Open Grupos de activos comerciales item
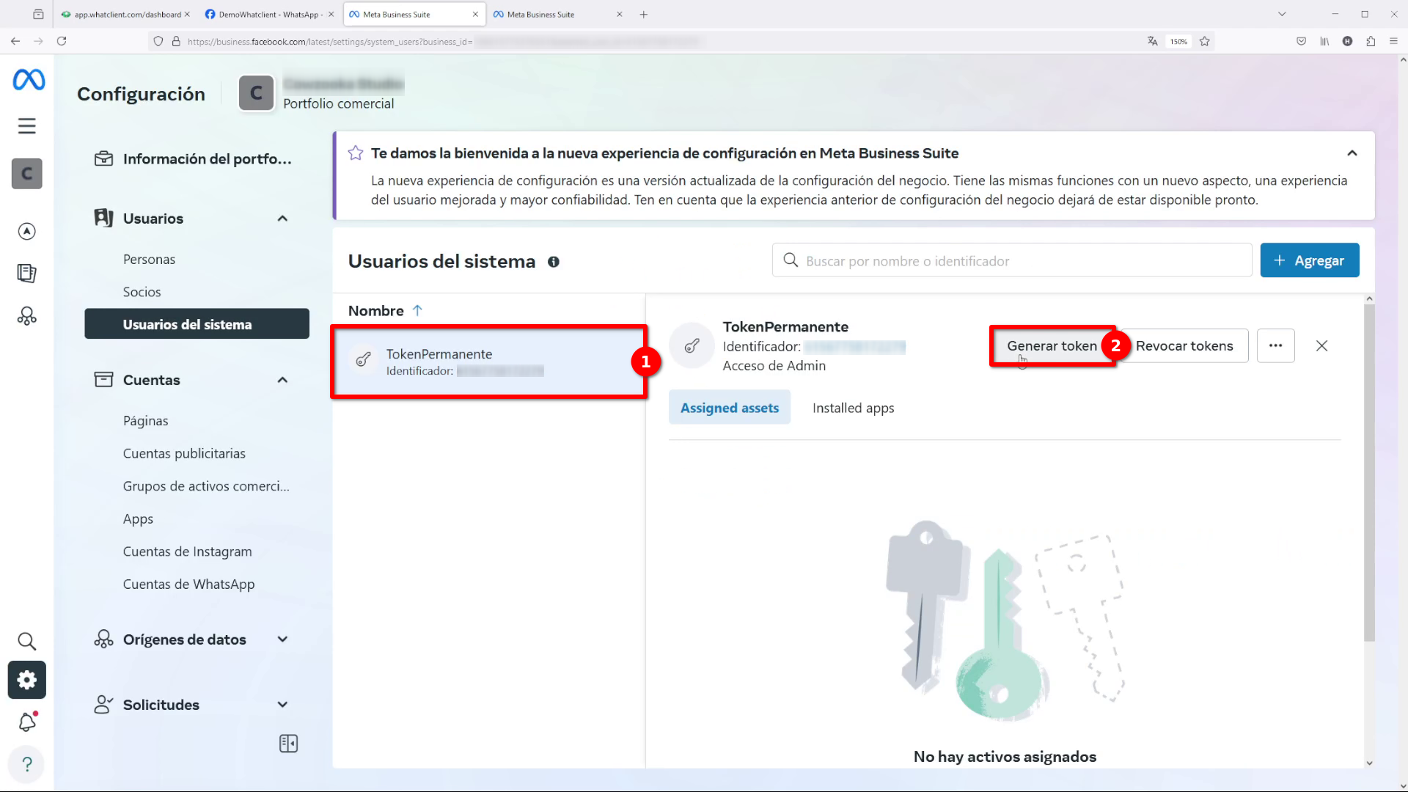The width and height of the screenshot is (1408, 792). [206, 486]
